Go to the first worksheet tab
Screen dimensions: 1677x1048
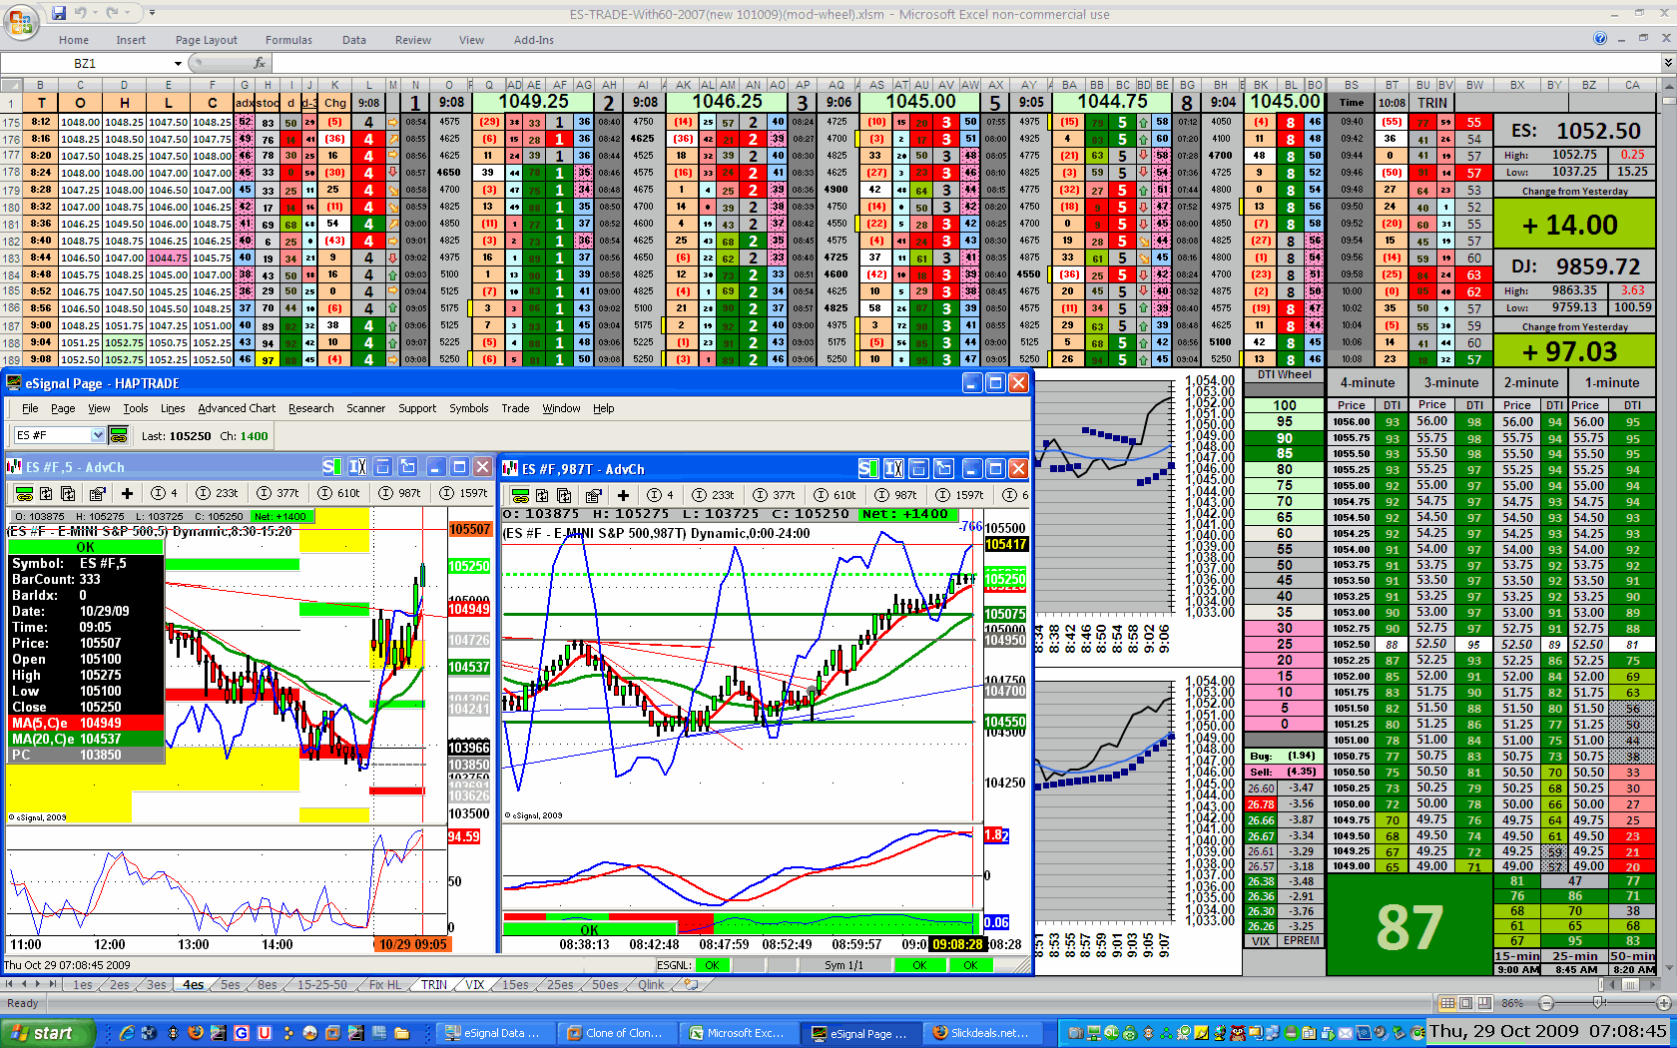point(10,984)
